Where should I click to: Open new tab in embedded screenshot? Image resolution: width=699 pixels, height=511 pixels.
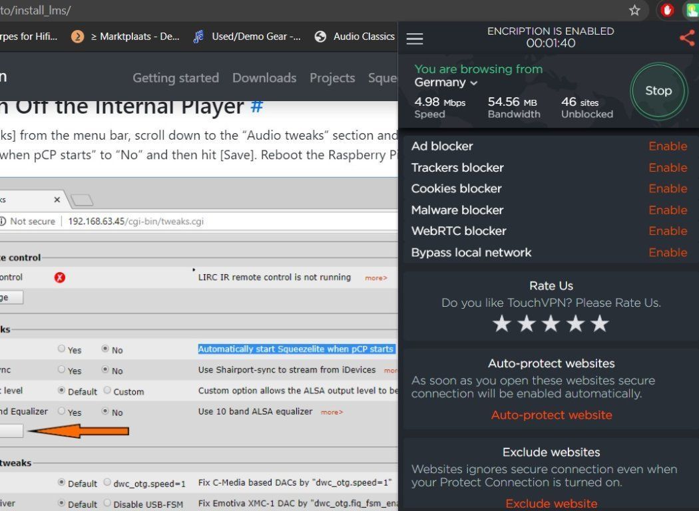click(x=82, y=200)
